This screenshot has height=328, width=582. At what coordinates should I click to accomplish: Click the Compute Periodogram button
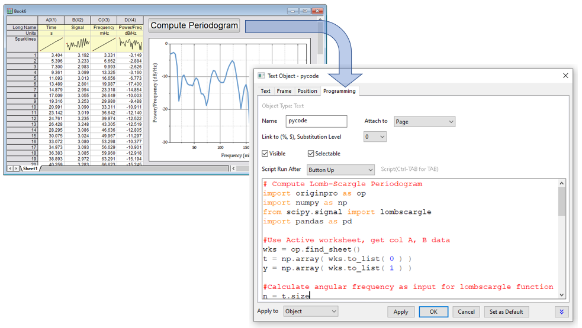(x=194, y=25)
